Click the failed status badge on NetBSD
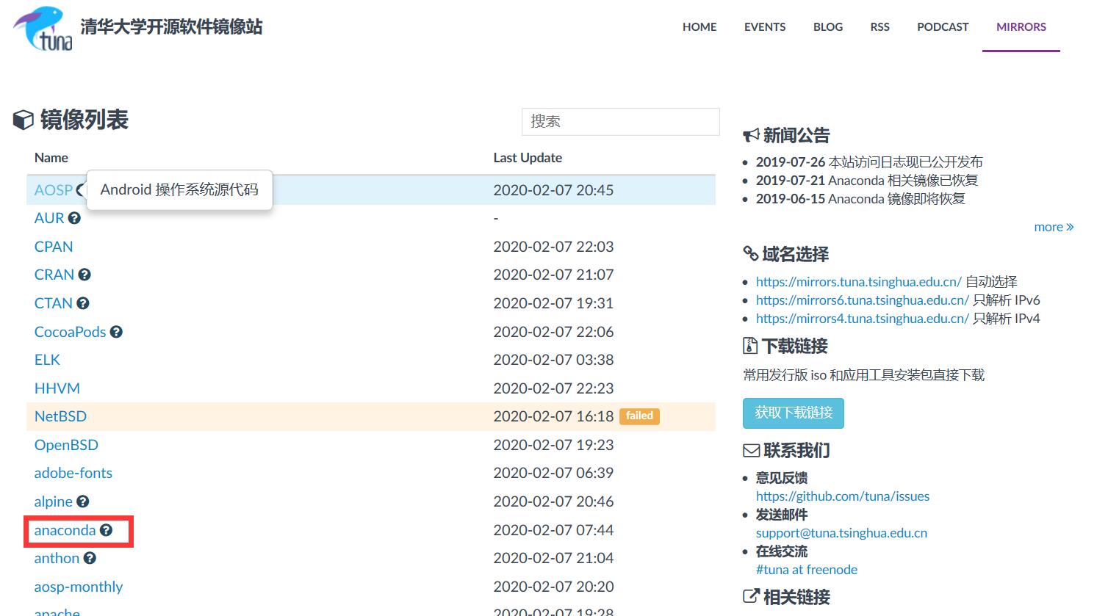The height and width of the screenshot is (616, 1108). (639, 416)
